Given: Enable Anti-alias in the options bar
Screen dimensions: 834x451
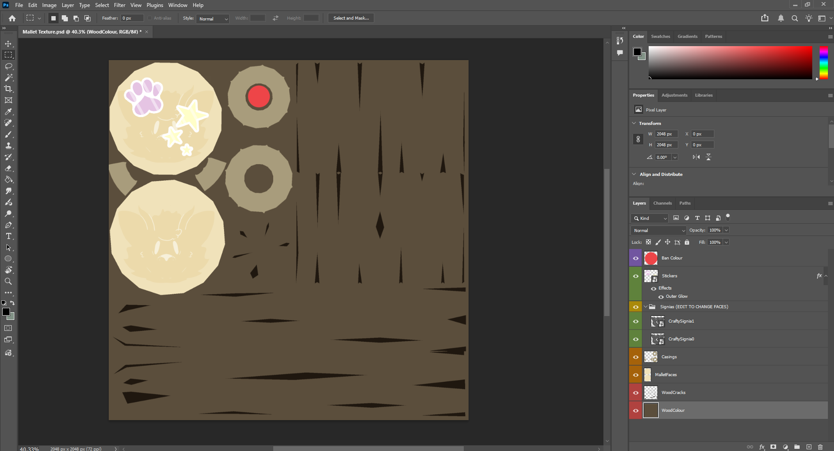Looking at the screenshot, I should [x=149, y=18].
